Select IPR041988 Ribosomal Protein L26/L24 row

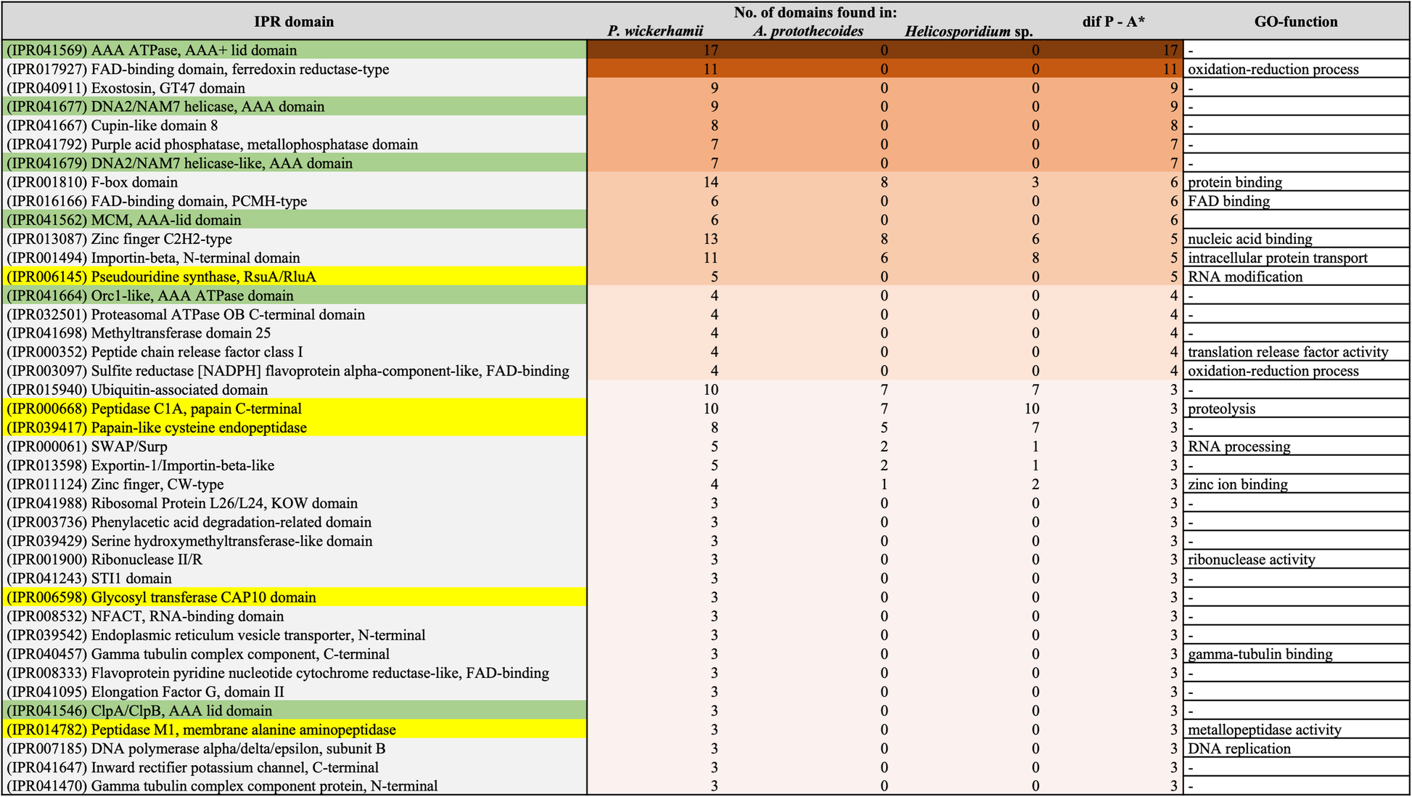pyautogui.click(x=295, y=503)
